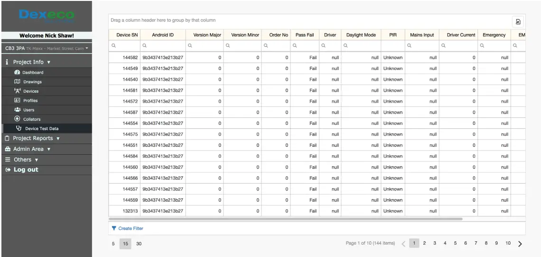Click the Drawings map icon
The height and width of the screenshot is (257, 541).
coord(17,81)
